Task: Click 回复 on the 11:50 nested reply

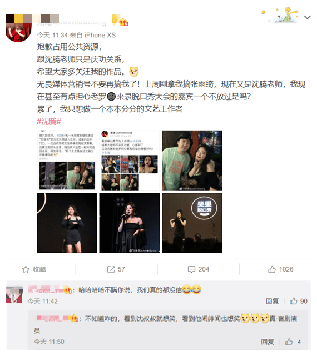Action: click(268, 342)
